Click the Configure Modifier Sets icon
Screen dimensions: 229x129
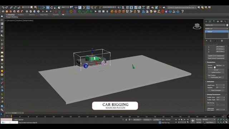222,41
